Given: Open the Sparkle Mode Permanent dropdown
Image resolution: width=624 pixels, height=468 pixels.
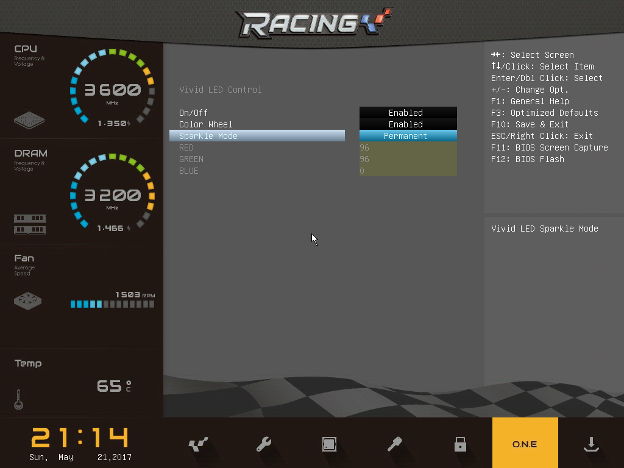Looking at the screenshot, I should coord(408,136).
